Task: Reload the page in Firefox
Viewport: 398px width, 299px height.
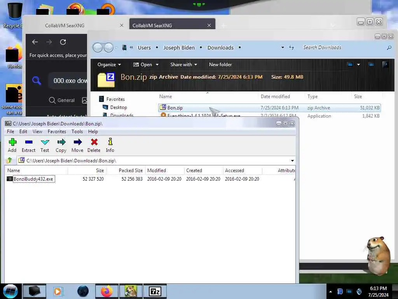Action: pyautogui.click(x=63, y=42)
